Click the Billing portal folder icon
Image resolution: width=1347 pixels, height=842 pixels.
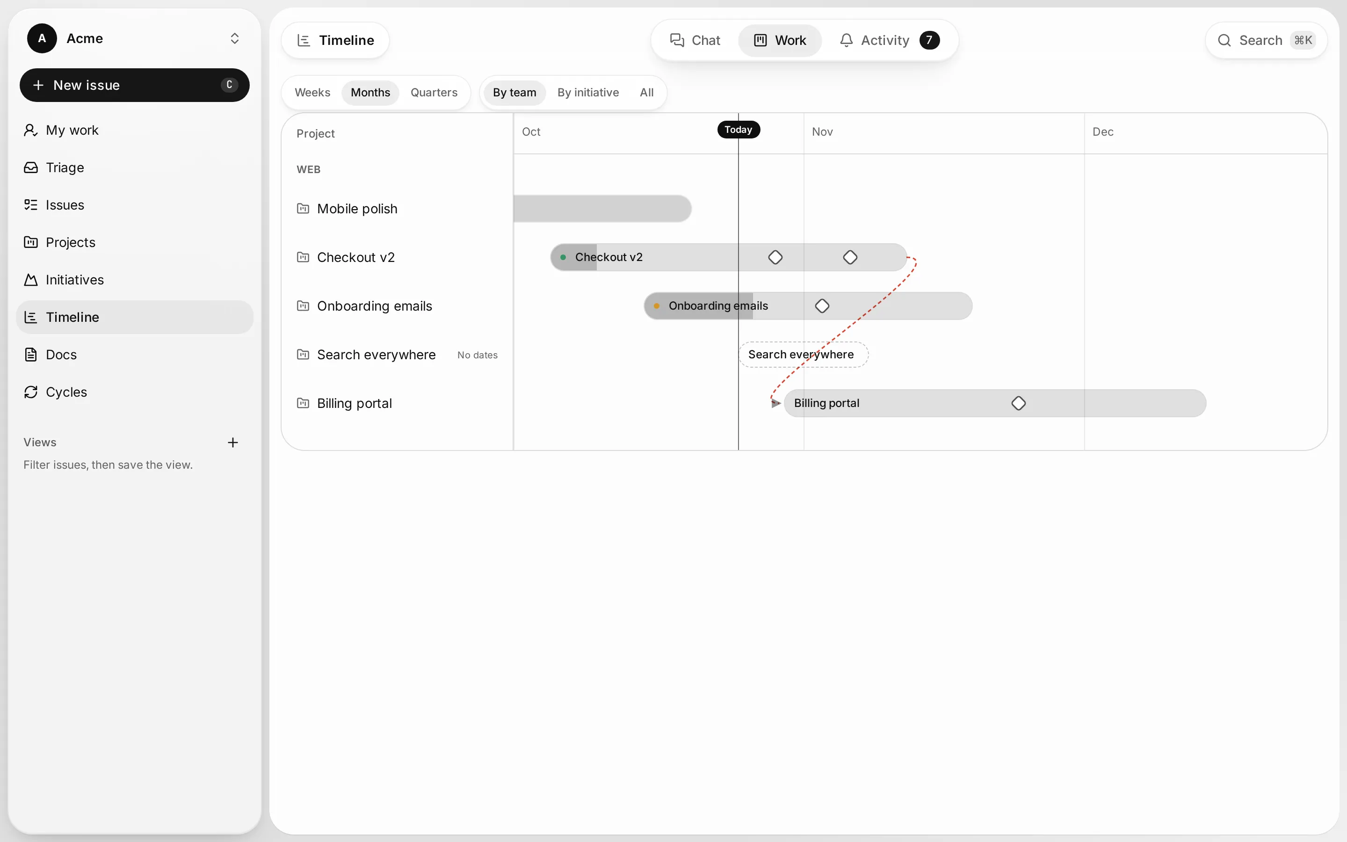coord(303,403)
